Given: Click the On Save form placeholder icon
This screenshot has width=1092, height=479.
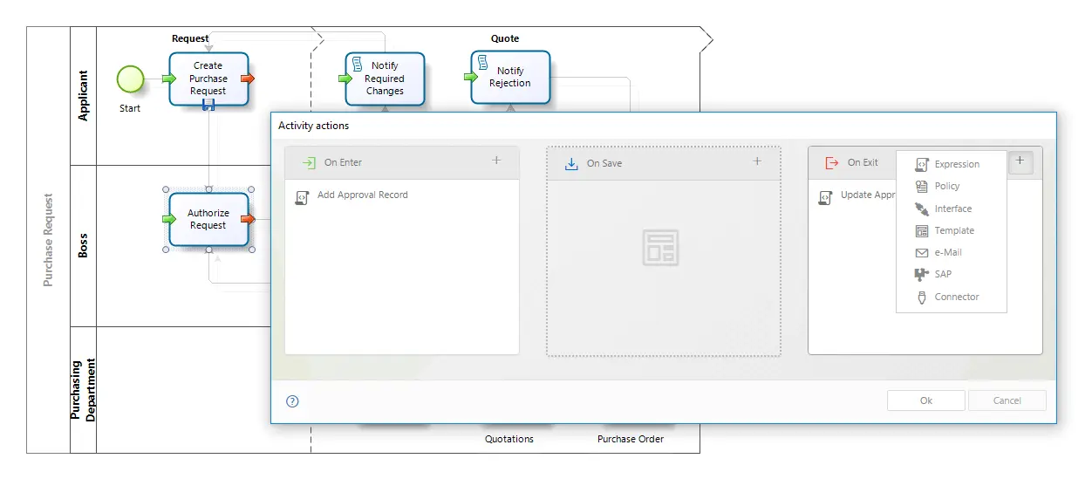Looking at the screenshot, I should 661,248.
